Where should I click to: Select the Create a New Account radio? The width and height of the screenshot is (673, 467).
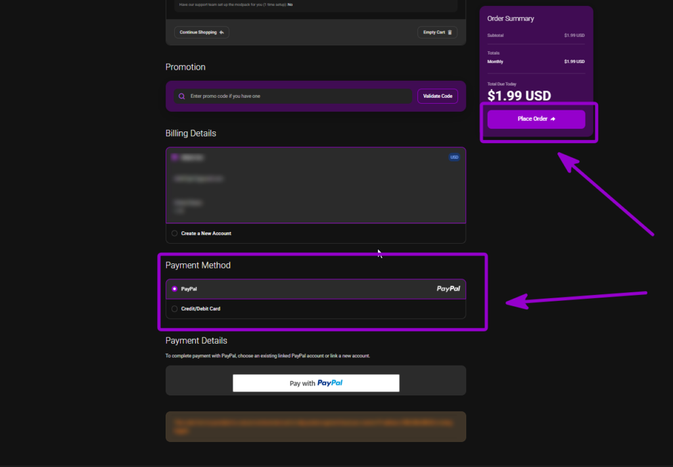tap(174, 233)
